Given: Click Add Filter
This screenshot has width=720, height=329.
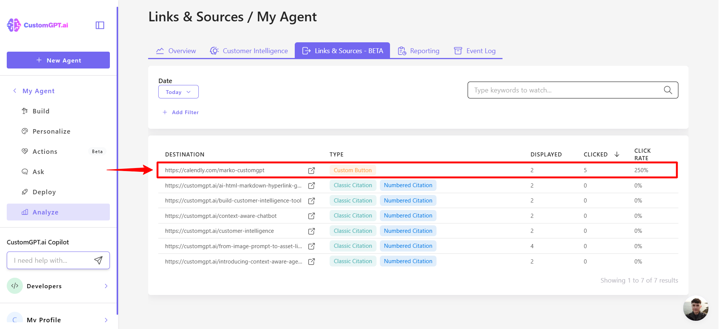Looking at the screenshot, I should click(x=180, y=112).
